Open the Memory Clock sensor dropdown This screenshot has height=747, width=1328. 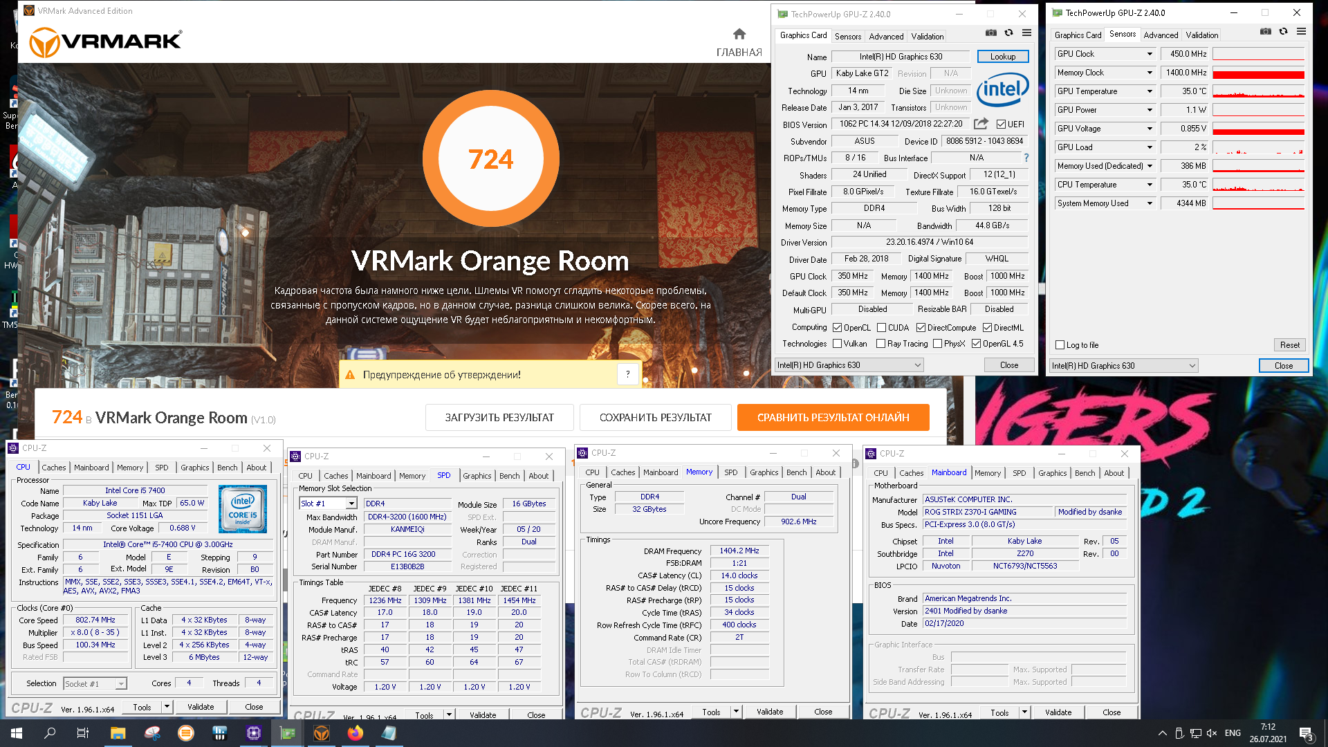click(1150, 73)
